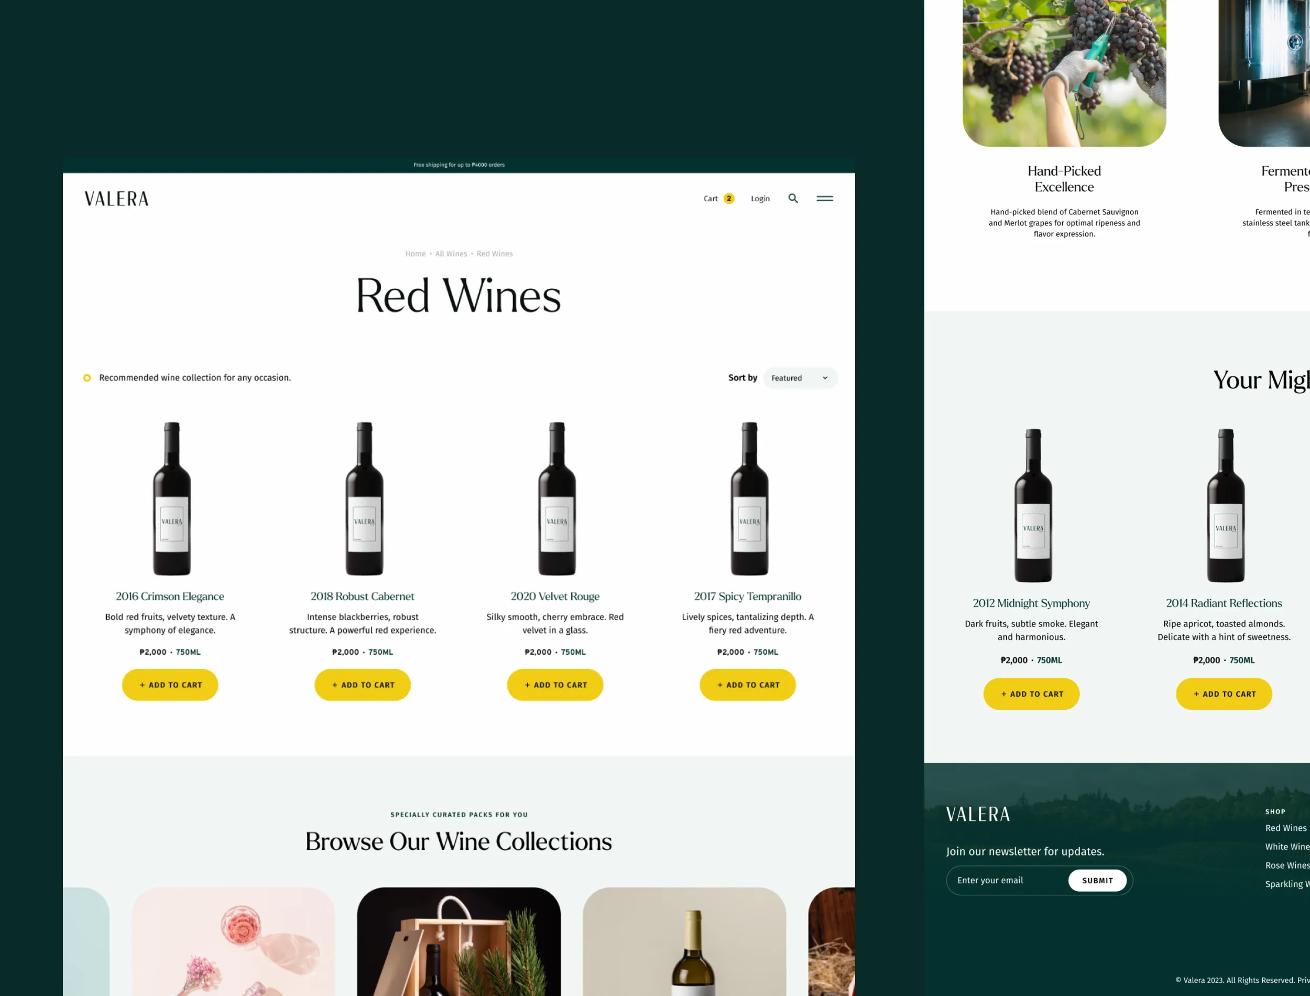Viewport: 1310px width, 996px height.
Task: Click the Enter your email field
Action: pos(1007,880)
